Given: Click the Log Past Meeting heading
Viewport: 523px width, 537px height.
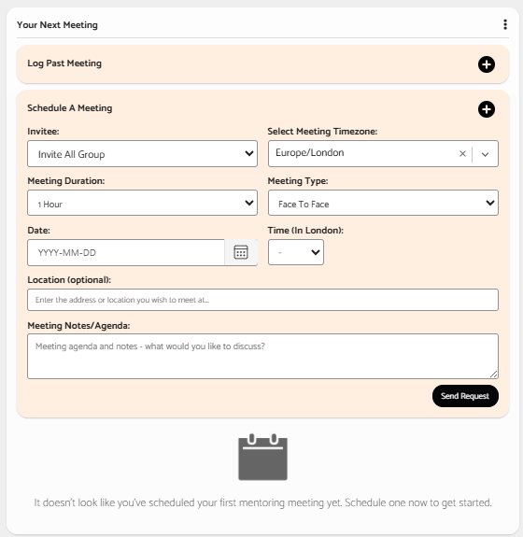Looking at the screenshot, I should click(64, 64).
